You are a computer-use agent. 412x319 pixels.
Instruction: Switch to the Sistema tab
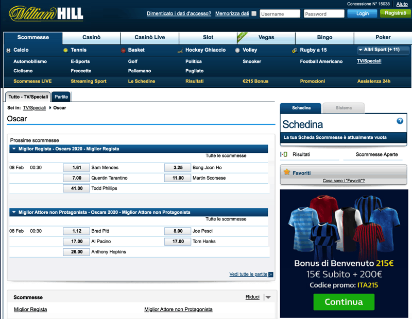pyautogui.click(x=344, y=108)
